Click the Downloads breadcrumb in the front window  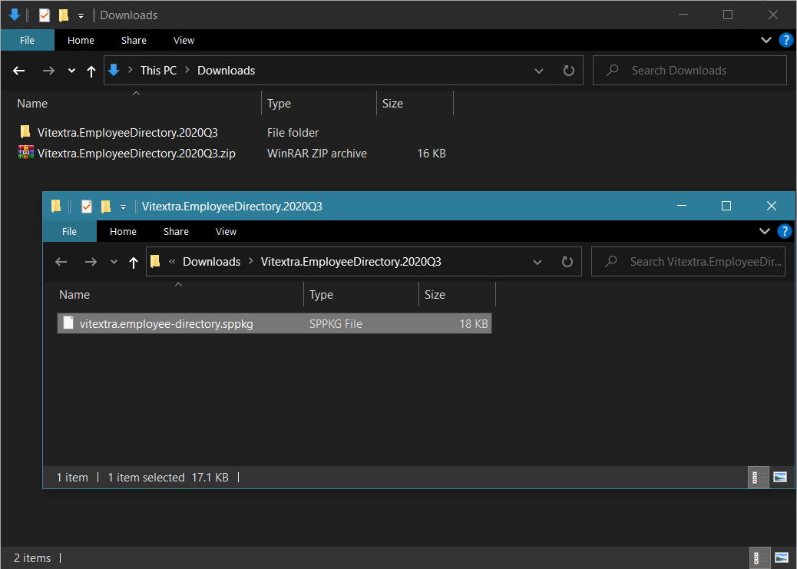coord(211,261)
